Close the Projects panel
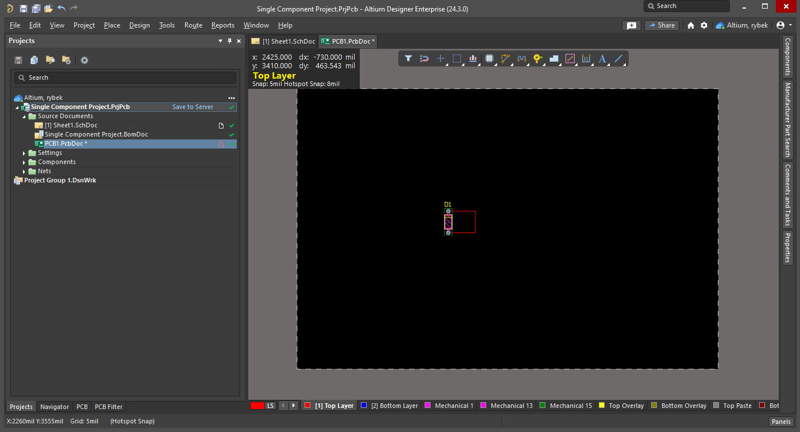 coord(239,41)
